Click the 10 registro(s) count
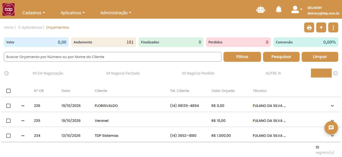342x157 pixels. [325, 150]
